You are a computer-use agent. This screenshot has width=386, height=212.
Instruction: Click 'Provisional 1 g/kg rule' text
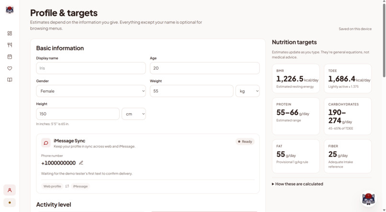[292, 162]
